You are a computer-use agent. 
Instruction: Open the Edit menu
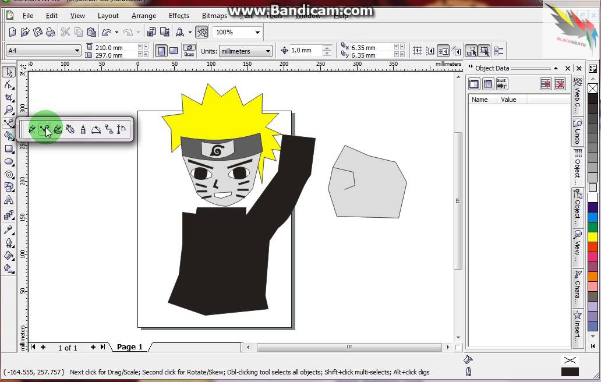[x=51, y=16]
